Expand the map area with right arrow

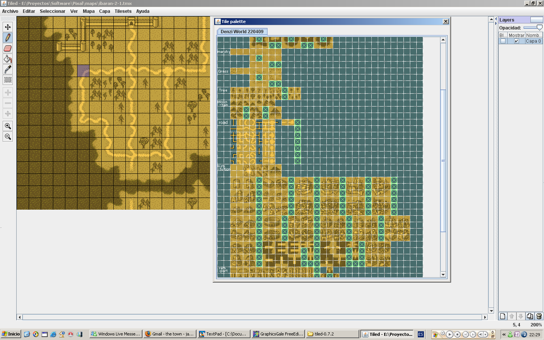496,23
